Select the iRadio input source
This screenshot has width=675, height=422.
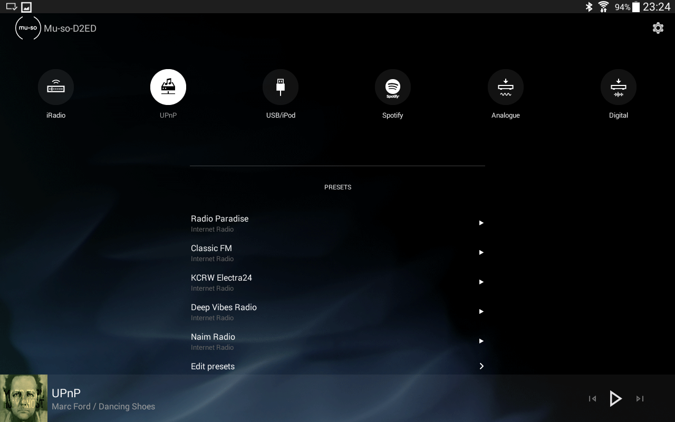(56, 87)
